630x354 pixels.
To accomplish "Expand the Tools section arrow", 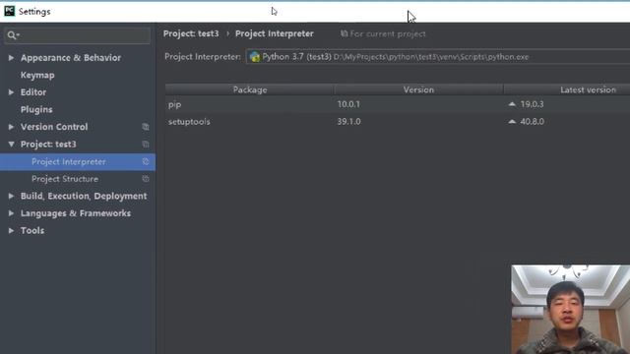I will point(11,231).
